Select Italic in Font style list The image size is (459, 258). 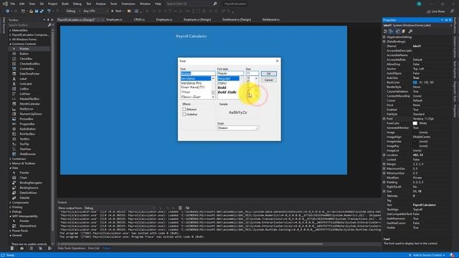coord(222,83)
